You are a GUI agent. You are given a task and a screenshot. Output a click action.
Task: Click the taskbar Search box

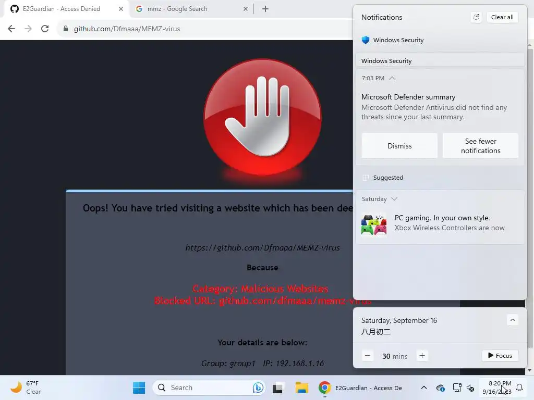click(x=209, y=387)
